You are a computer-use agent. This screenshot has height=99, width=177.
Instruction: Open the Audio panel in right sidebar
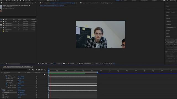(167, 6)
